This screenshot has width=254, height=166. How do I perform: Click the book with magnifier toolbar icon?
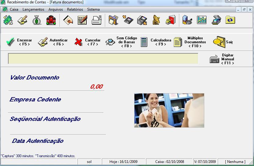[x=187, y=20]
